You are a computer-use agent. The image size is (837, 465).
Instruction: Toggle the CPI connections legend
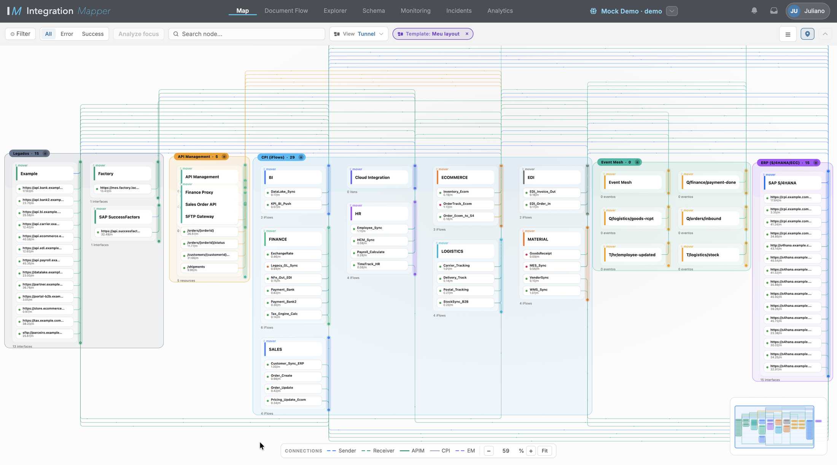coord(440,451)
